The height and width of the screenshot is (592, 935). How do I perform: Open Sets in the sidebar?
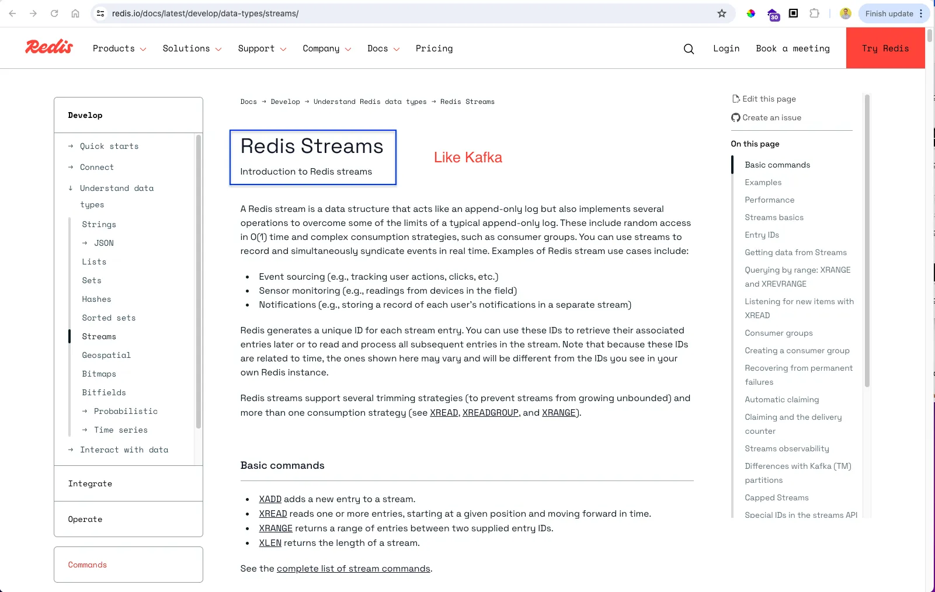92,280
